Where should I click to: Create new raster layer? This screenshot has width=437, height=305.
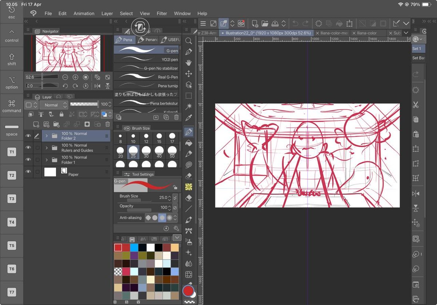tap(36, 124)
